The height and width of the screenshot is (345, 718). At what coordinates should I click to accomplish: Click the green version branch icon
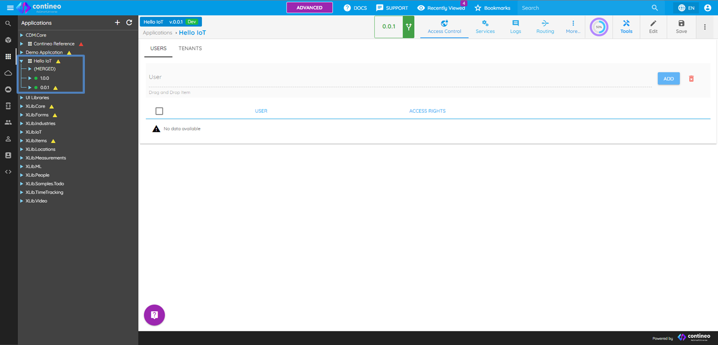tap(408, 27)
